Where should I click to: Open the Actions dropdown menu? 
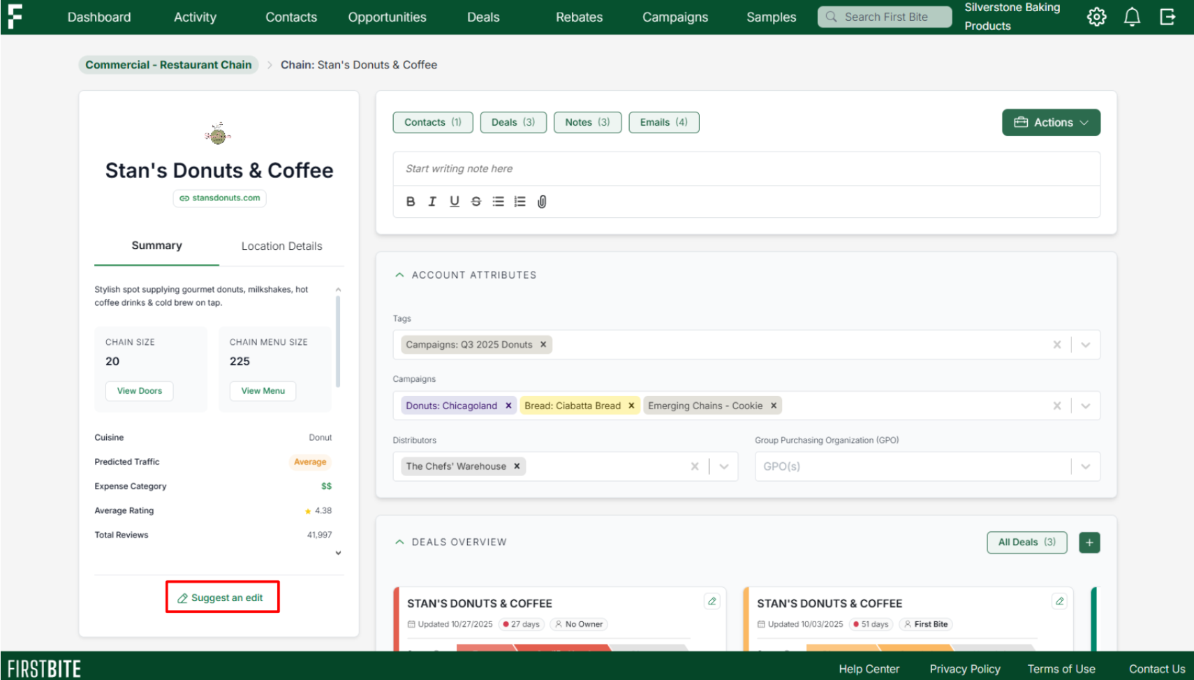pos(1051,122)
